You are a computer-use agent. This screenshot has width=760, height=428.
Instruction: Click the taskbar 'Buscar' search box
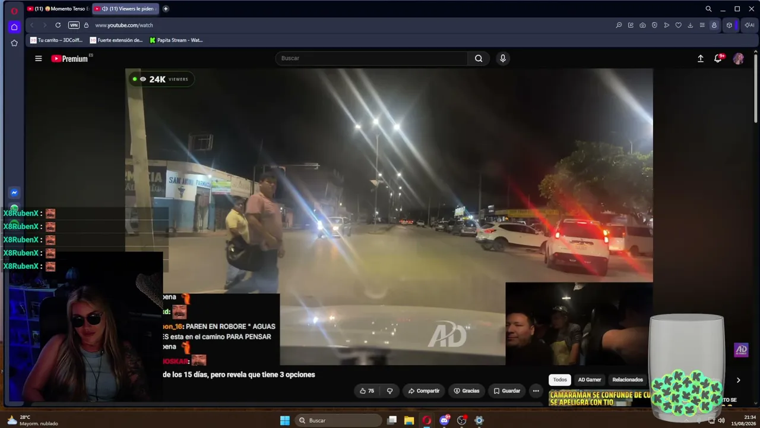(338, 420)
